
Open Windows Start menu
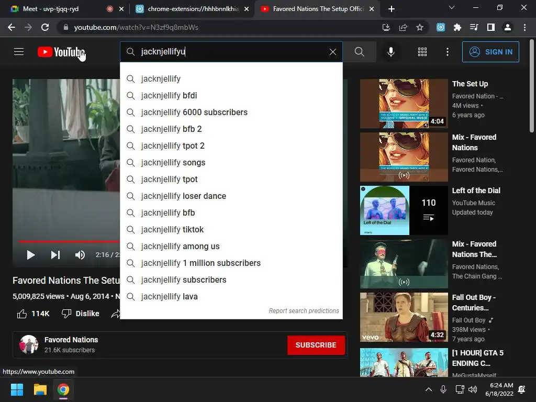coord(17,389)
